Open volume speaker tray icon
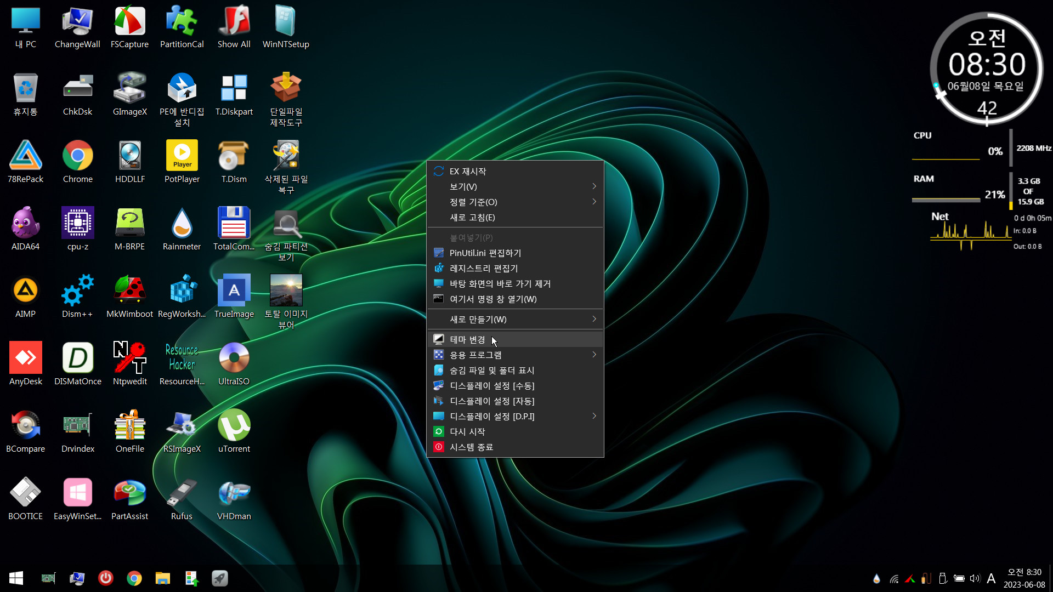This screenshot has height=592, width=1053. (975, 578)
